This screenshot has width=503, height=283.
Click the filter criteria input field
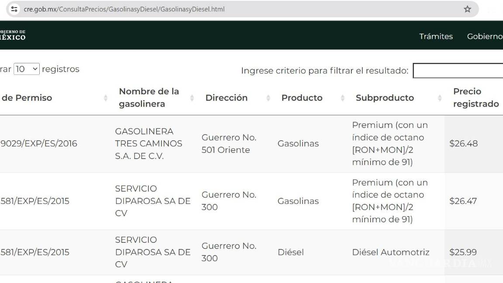458,71
